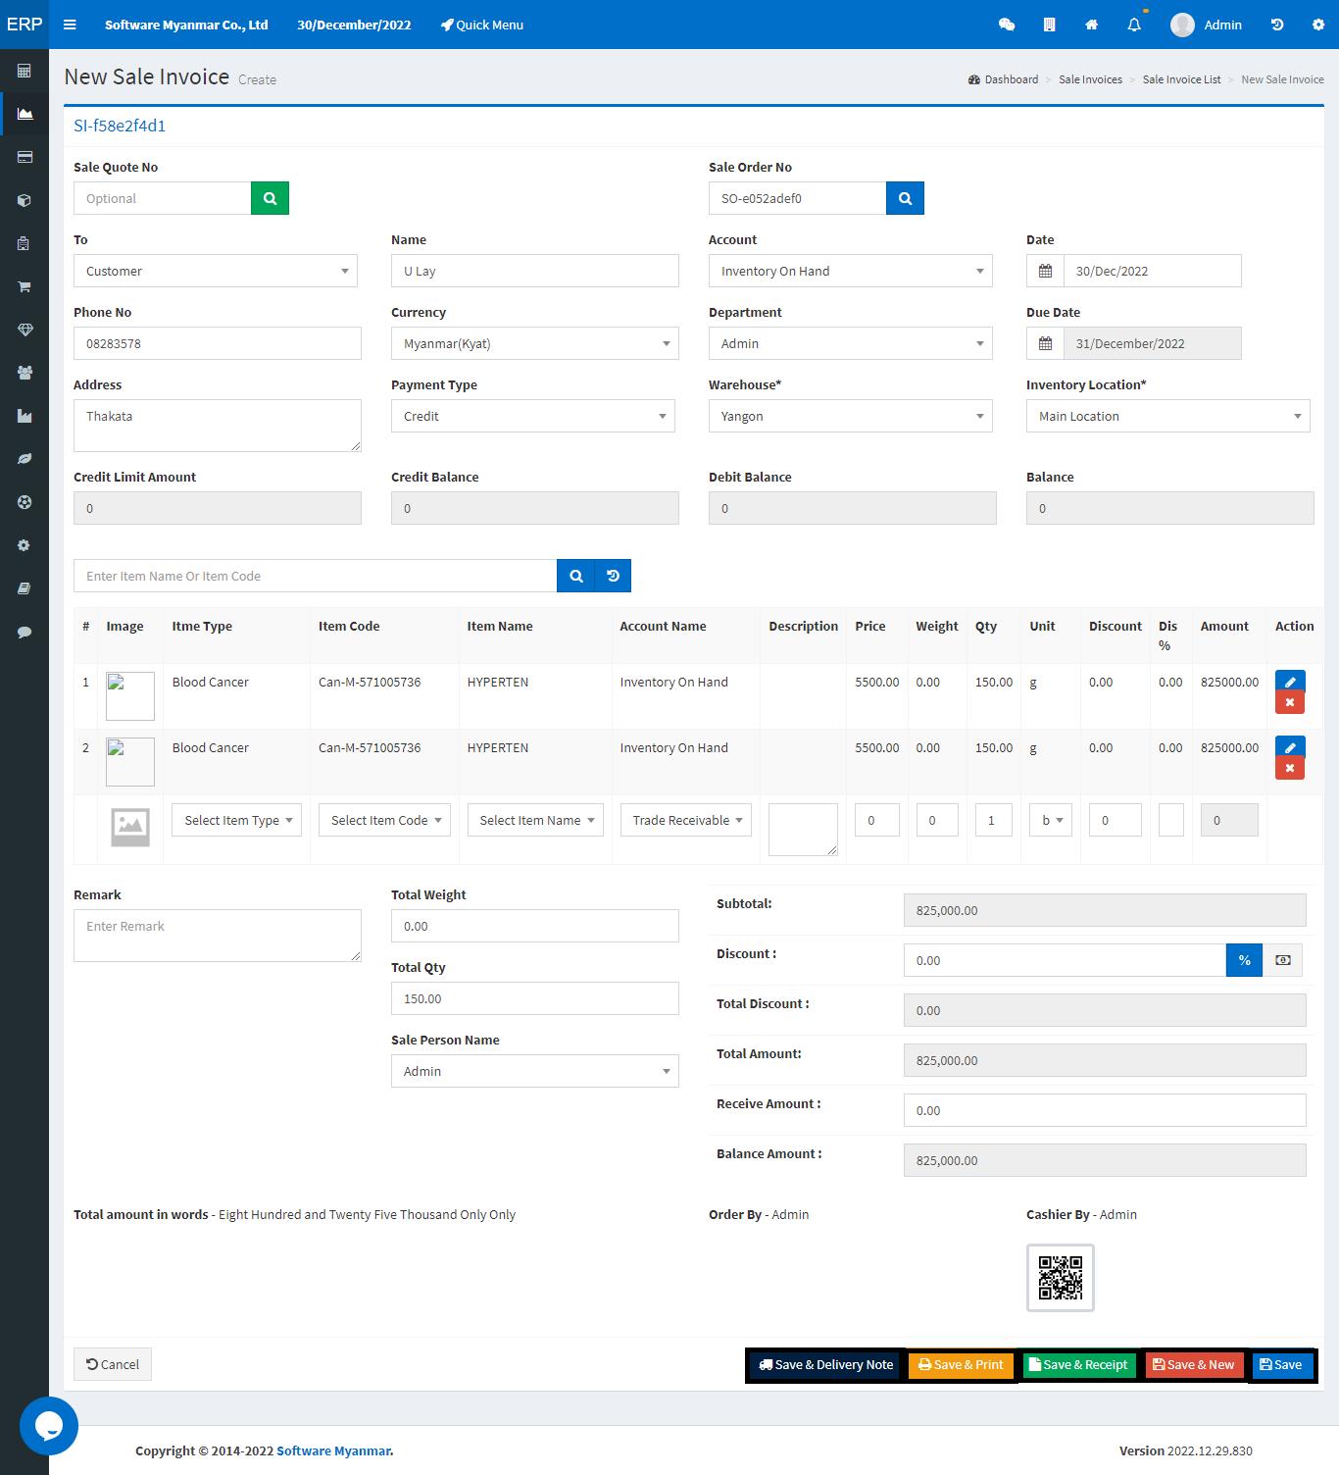Reset the item search field

(613, 576)
